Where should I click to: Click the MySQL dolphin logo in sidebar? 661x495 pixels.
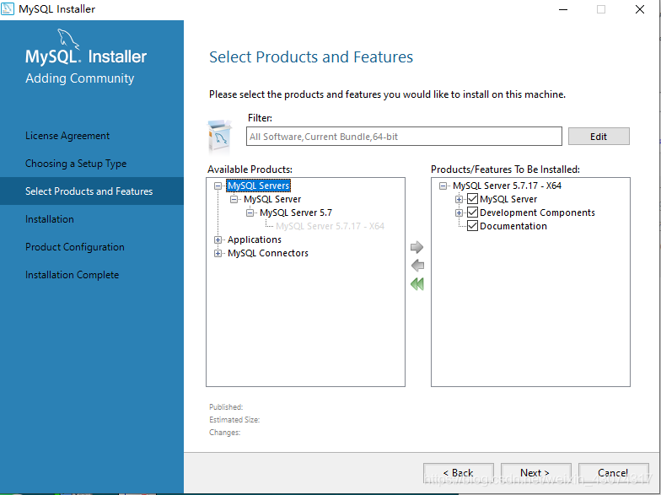[x=68, y=39]
